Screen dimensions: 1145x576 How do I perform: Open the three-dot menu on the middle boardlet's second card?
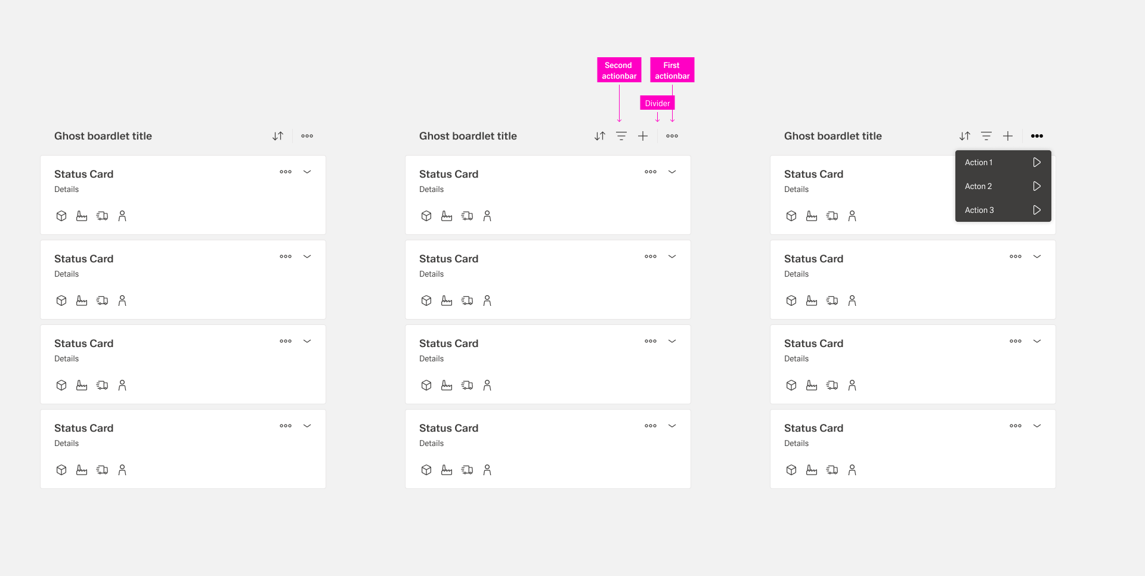[x=651, y=256]
